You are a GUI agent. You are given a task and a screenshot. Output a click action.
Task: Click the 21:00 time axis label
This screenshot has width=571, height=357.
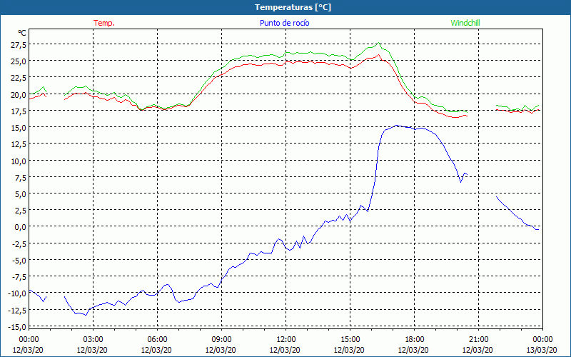coord(478,340)
